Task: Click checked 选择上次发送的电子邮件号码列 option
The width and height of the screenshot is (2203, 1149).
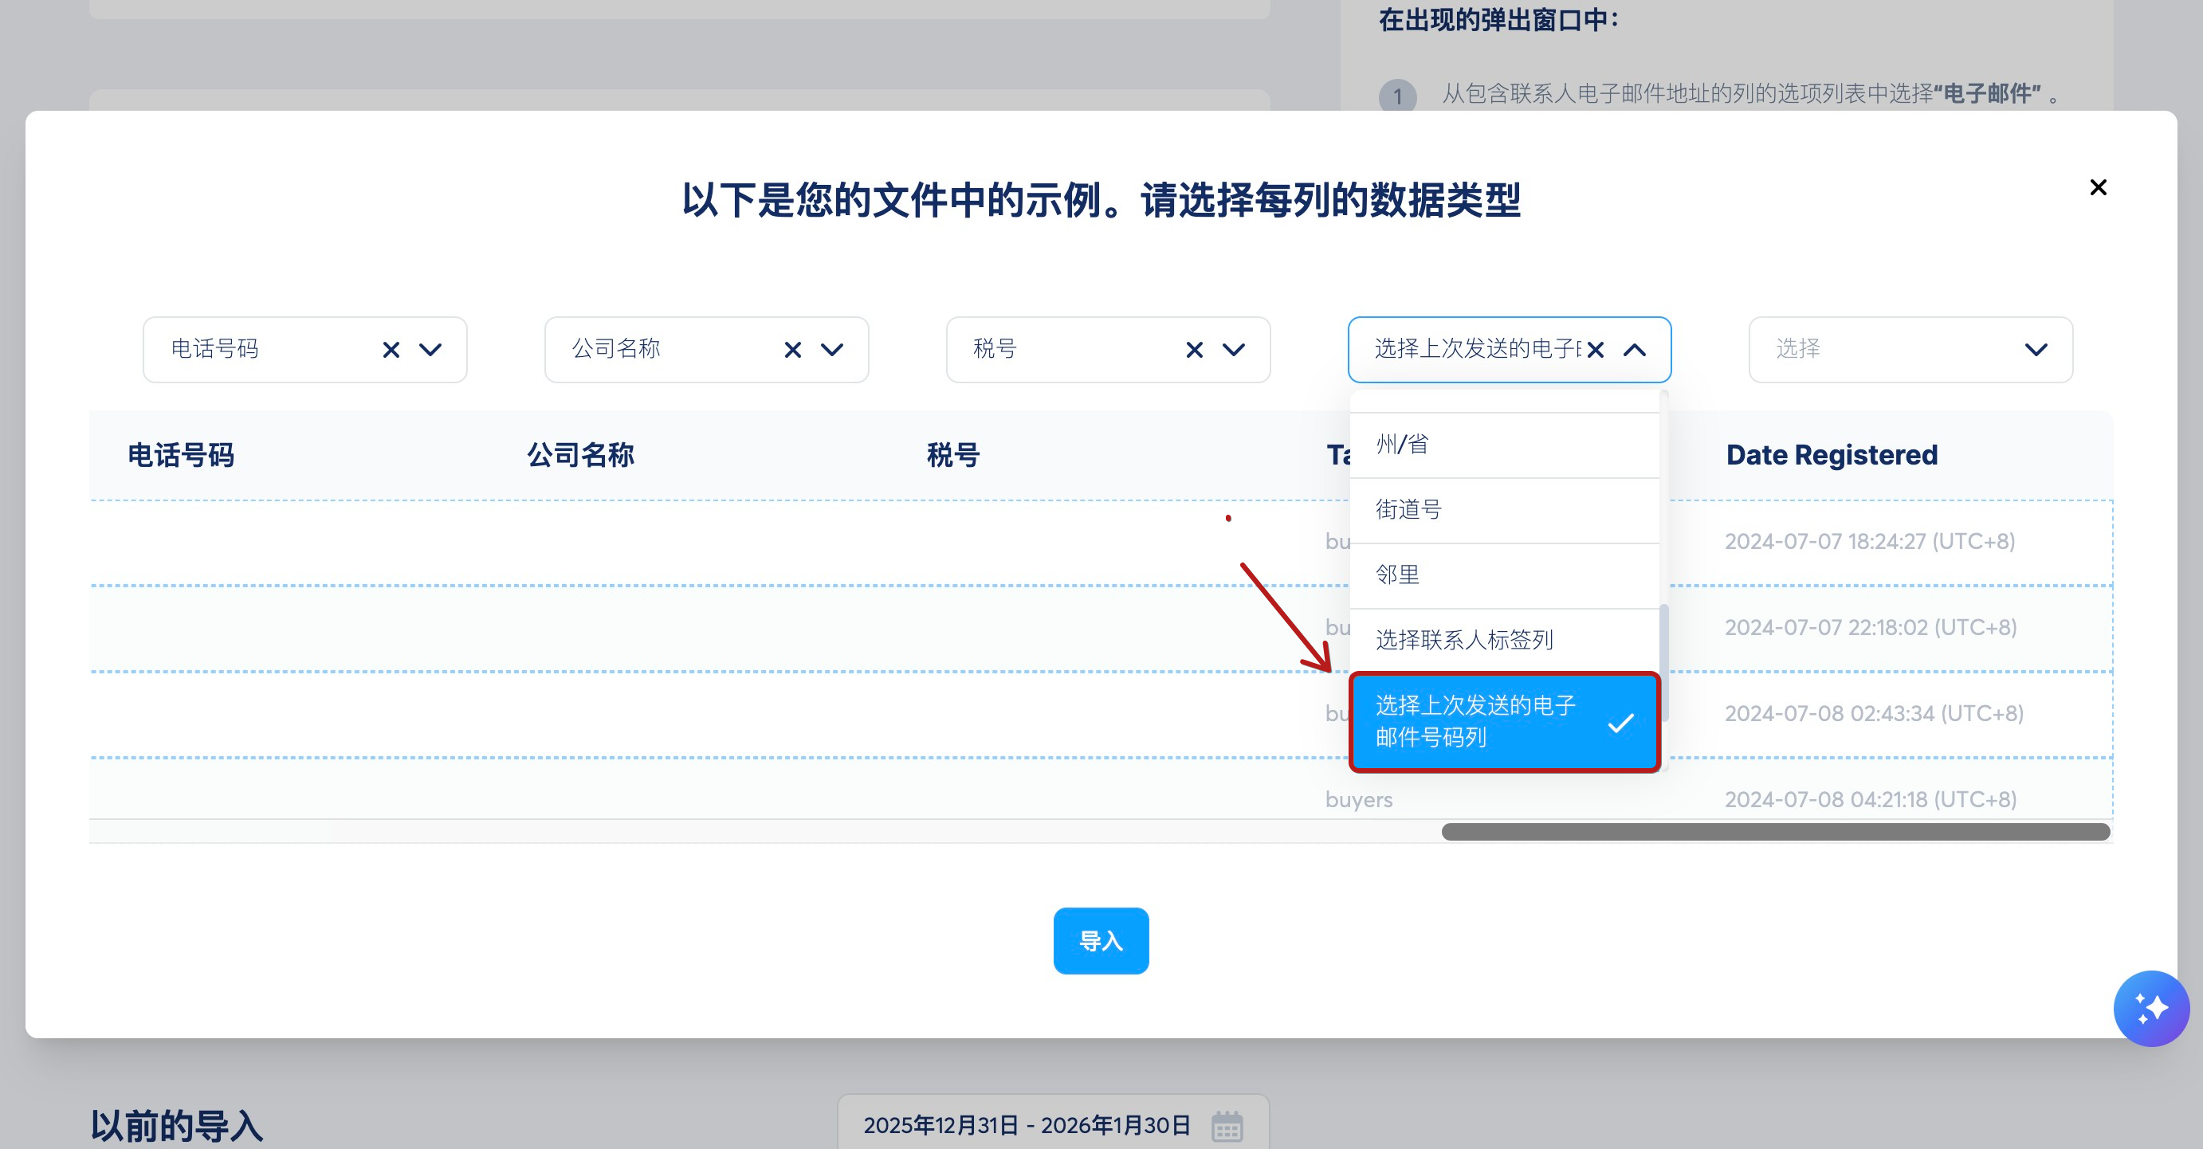Action: (x=1503, y=722)
